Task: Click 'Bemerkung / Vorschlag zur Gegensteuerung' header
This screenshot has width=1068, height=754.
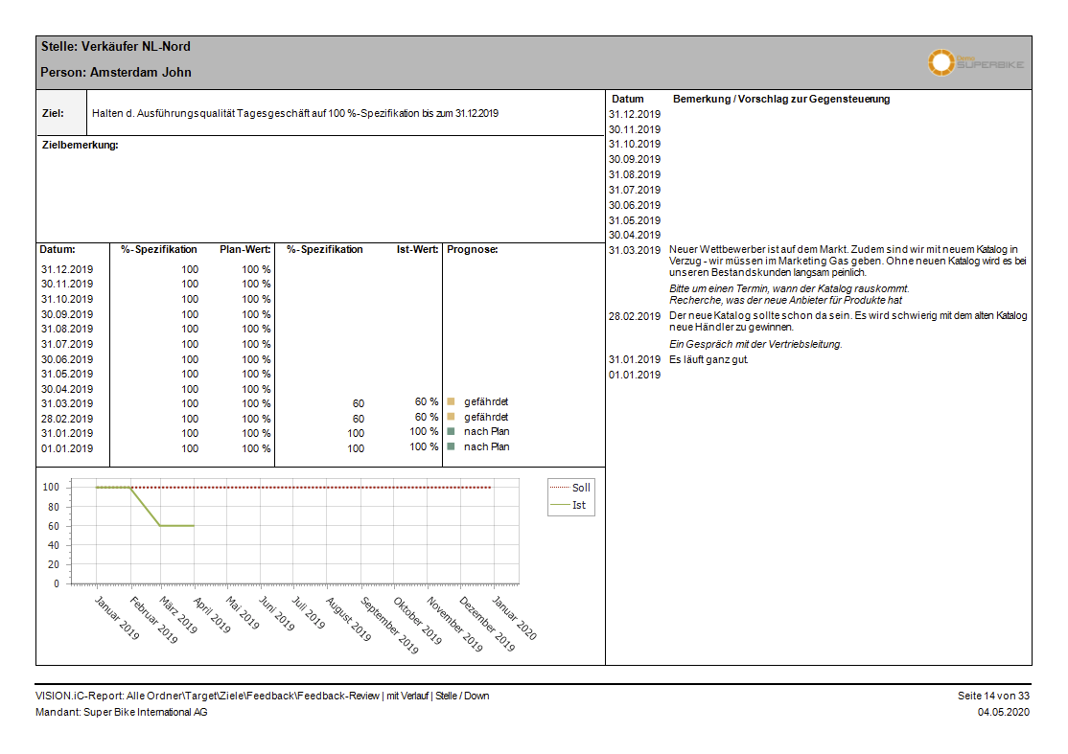Action: 781,99
